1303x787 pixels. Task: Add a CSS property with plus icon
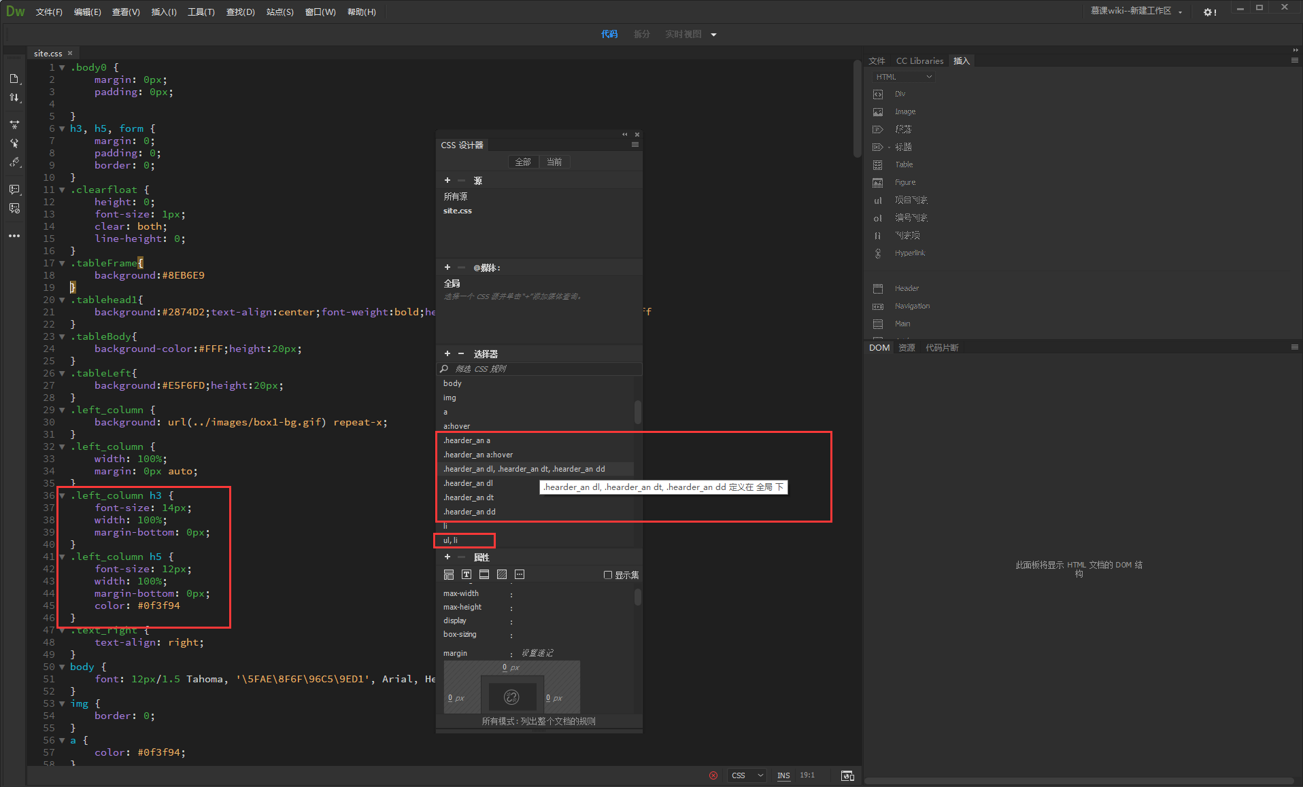coord(447,557)
